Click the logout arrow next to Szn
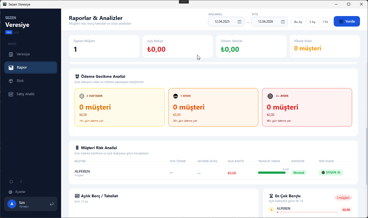This screenshot has height=218, width=368. point(52,204)
